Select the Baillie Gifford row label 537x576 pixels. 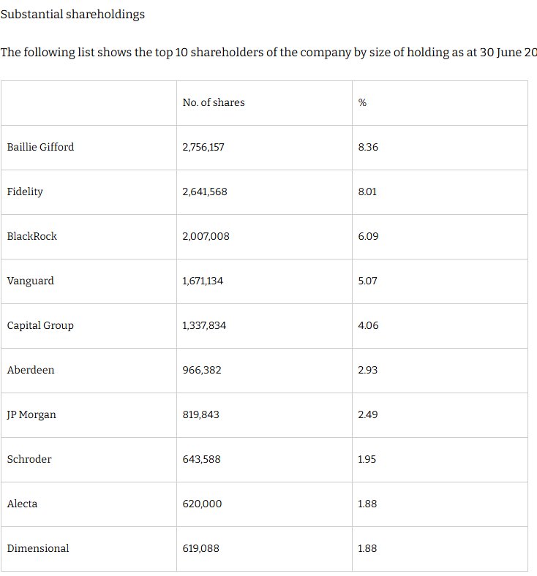pyautogui.click(x=40, y=148)
